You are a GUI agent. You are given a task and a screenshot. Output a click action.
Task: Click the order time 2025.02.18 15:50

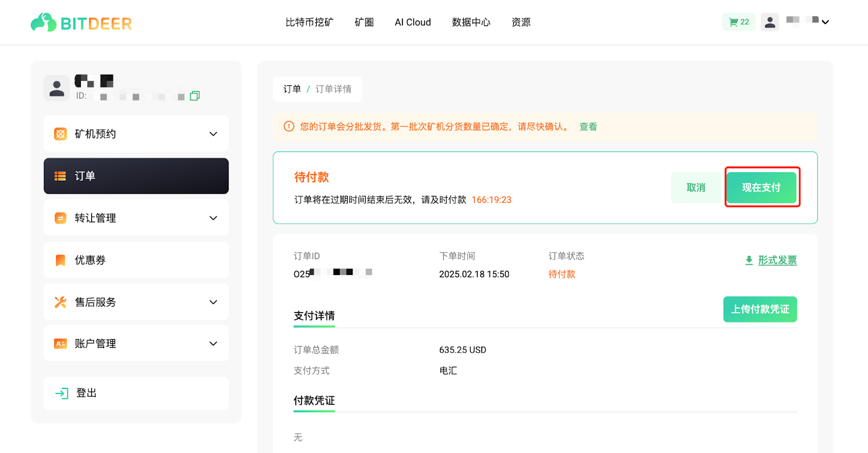click(474, 274)
